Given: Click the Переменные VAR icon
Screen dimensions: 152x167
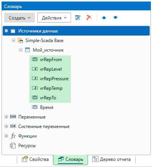Looking at the screenshot, I should (13, 117).
